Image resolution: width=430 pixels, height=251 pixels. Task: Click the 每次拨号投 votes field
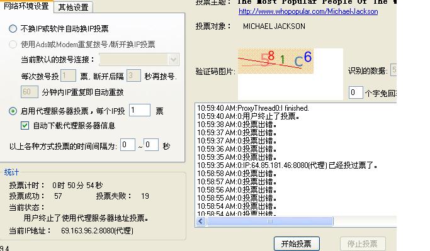pyautogui.click(x=68, y=75)
